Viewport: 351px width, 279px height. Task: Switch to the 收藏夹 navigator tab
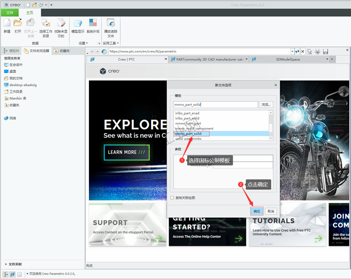click(x=62, y=51)
